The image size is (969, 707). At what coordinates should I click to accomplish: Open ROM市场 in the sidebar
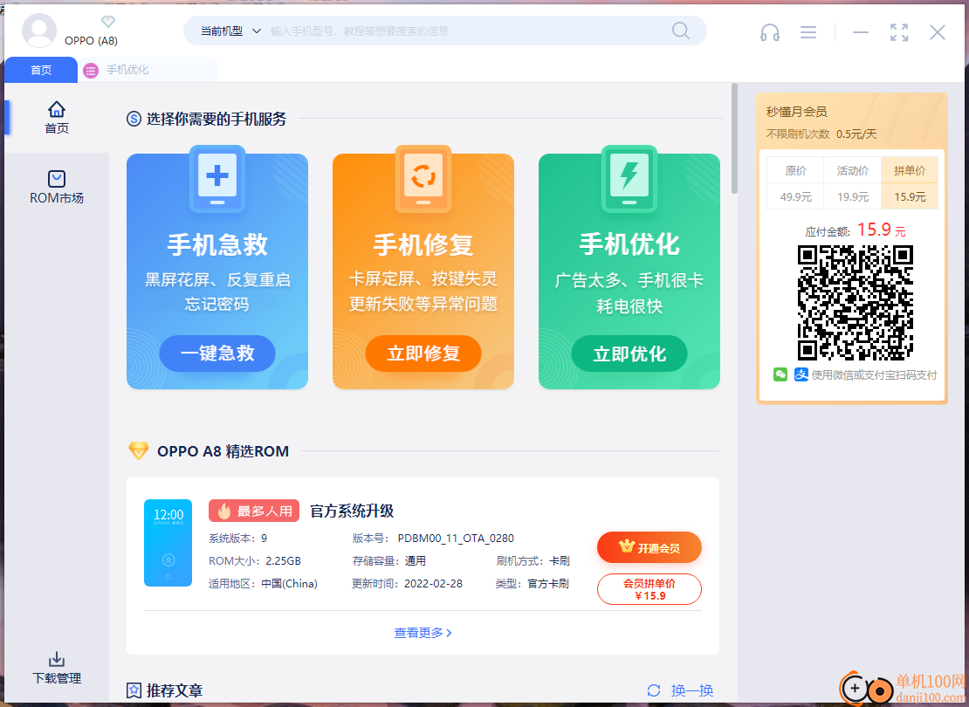(57, 188)
